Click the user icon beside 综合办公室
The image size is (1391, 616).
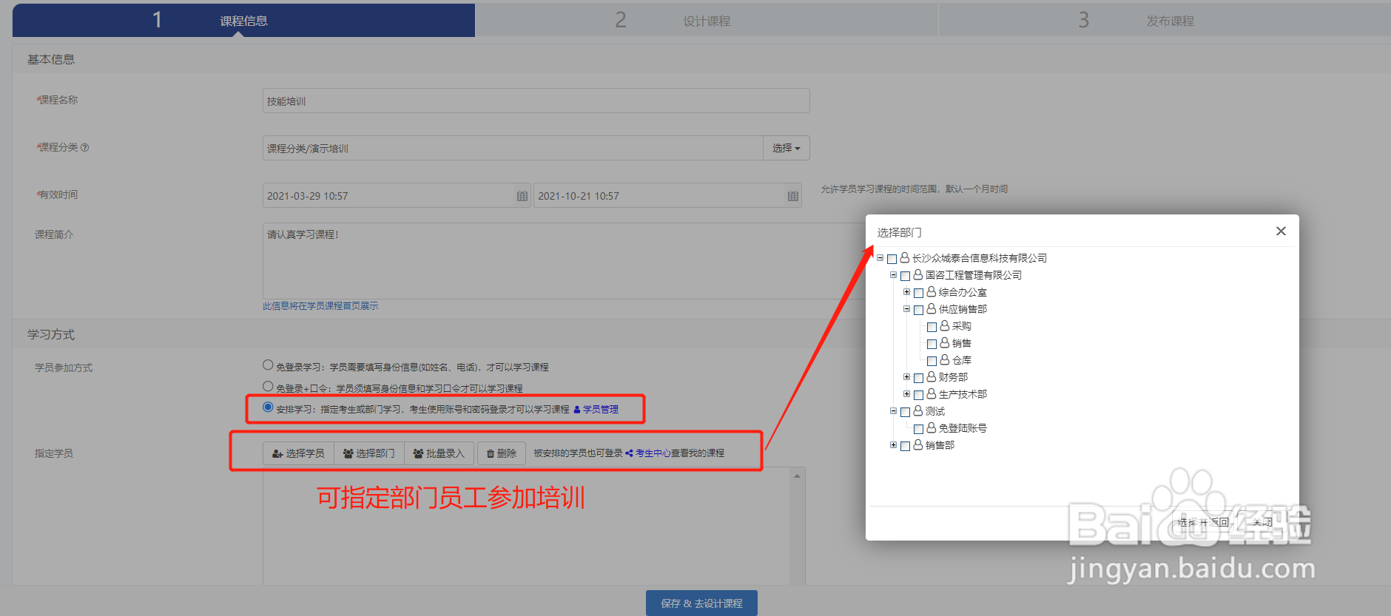(x=931, y=291)
